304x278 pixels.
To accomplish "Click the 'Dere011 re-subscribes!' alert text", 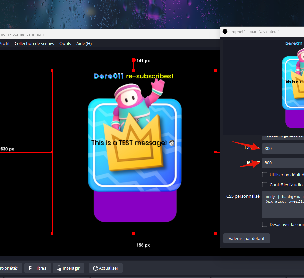I will [133, 76].
